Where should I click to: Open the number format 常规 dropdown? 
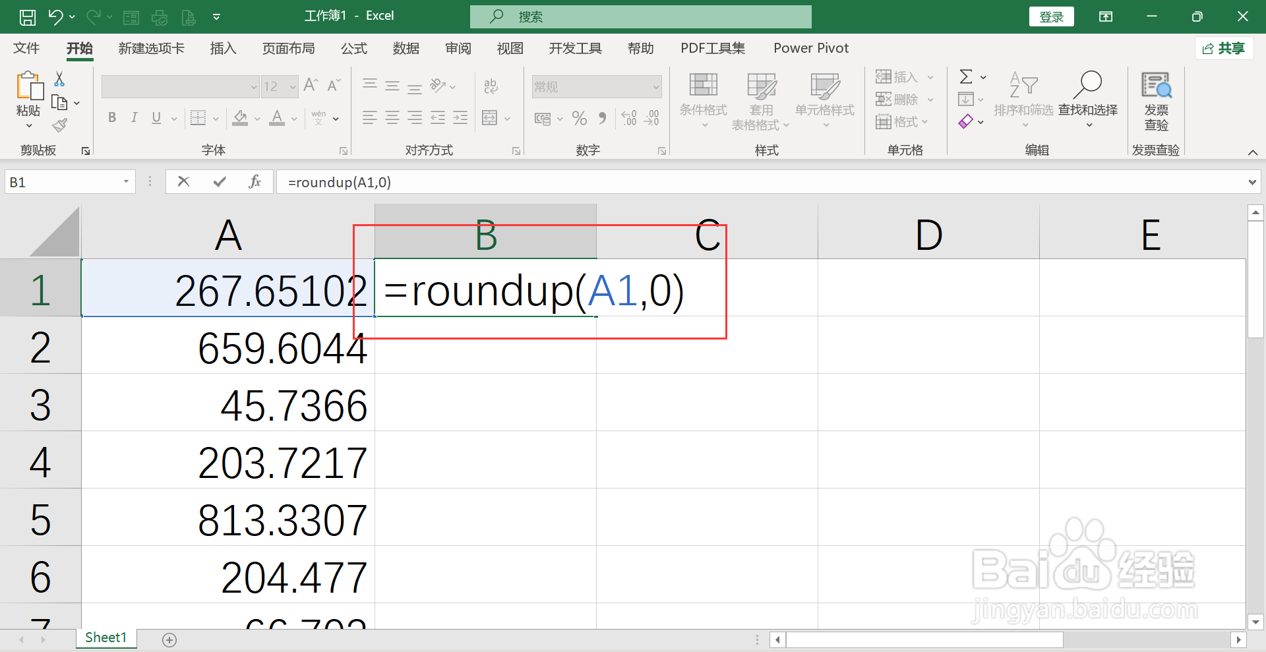[x=656, y=86]
